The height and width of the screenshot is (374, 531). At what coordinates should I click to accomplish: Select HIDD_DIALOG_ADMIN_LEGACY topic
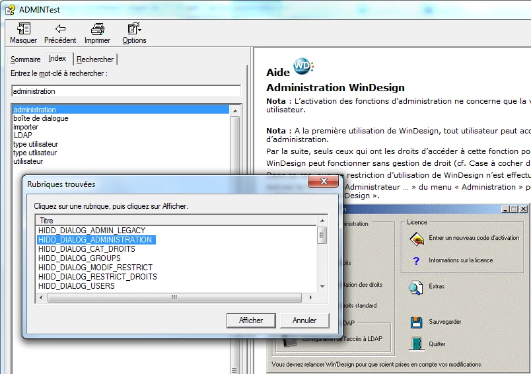point(92,231)
